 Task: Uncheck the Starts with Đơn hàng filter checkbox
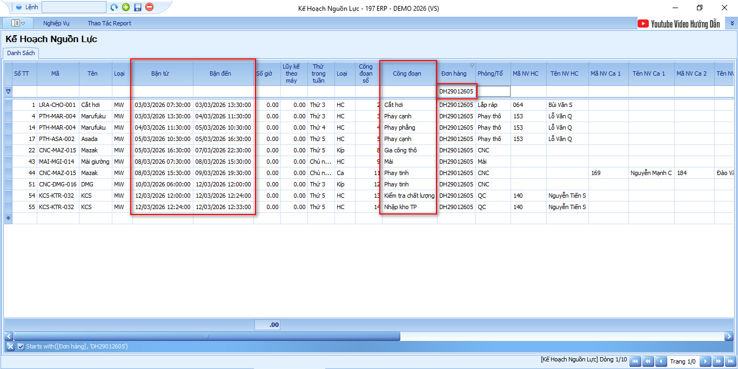21,346
